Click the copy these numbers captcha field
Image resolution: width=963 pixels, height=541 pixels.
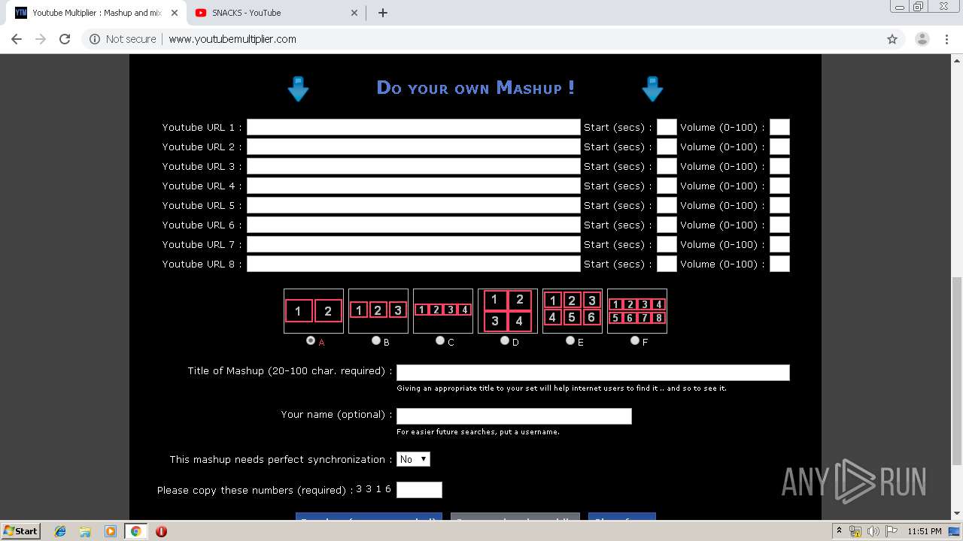coord(419,490)
